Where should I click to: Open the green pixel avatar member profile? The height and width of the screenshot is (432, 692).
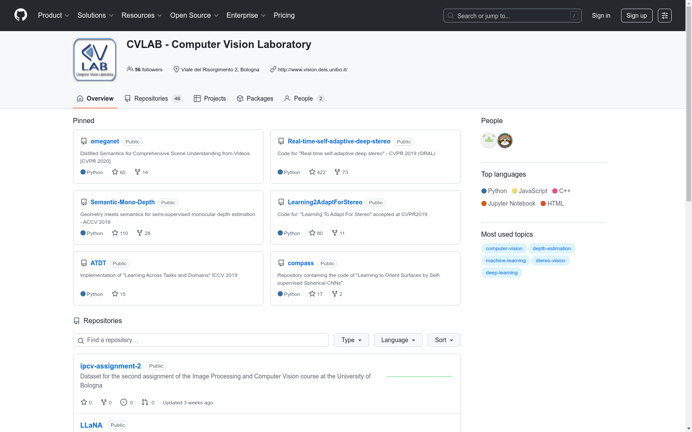pos(489,140)
